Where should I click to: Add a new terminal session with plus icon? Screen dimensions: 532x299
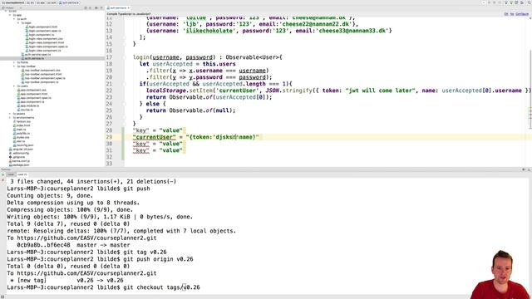[3, 174]
